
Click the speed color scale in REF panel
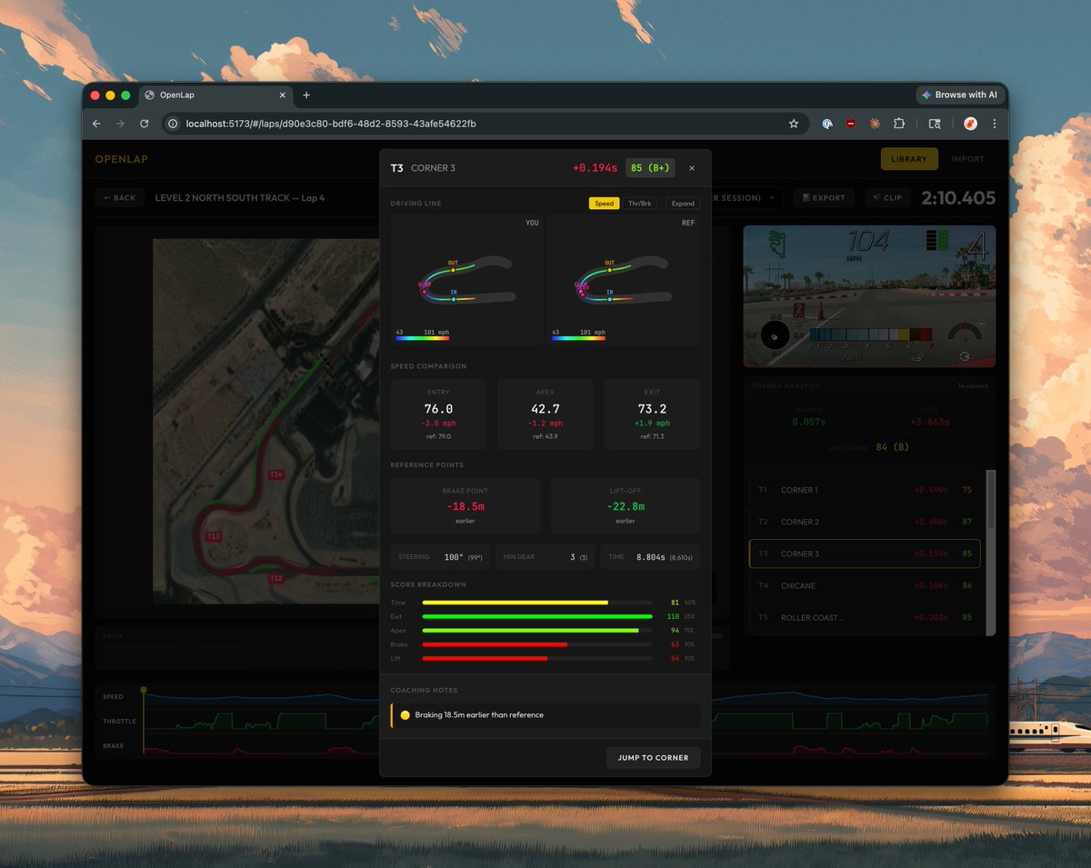point(578,338)
